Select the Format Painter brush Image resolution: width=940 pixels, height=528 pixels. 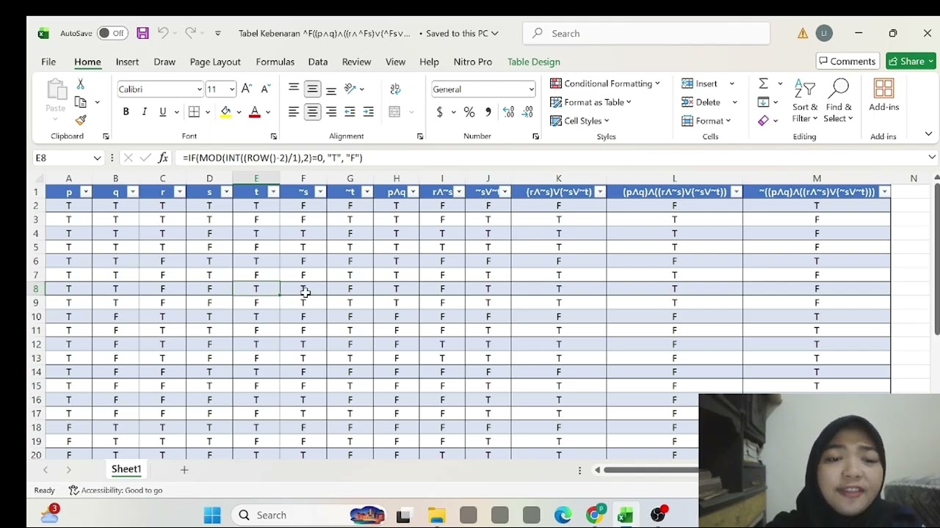coord(80,120)
